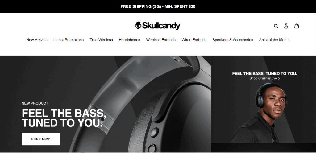Follow the Shop Crusher Evo link

[x=264, y=78]
